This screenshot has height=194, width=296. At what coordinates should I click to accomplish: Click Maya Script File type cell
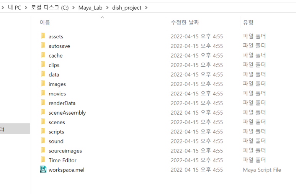click(262, 170)
